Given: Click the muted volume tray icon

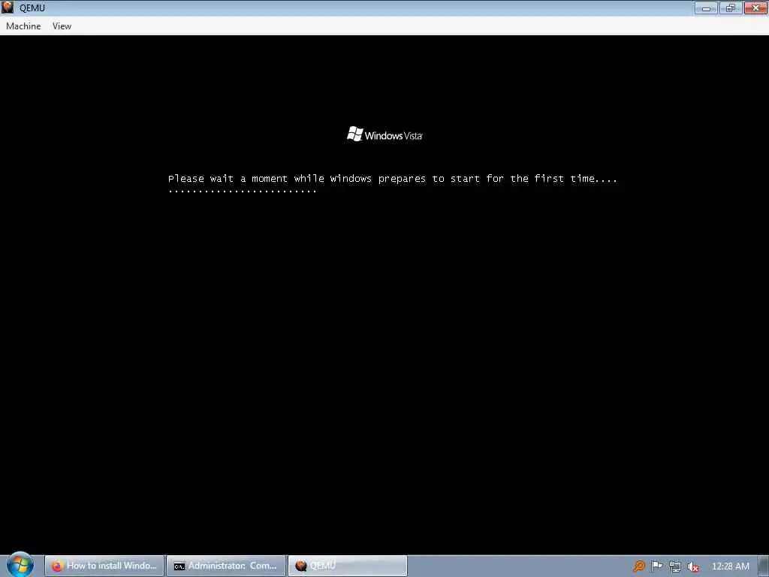Looking at the screenshot, I should coord(693,566).
